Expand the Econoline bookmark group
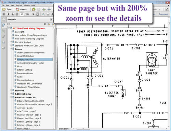 11,90
